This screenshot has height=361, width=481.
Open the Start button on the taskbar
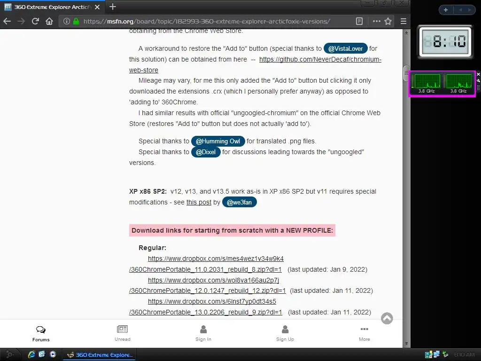coord(9,354)
